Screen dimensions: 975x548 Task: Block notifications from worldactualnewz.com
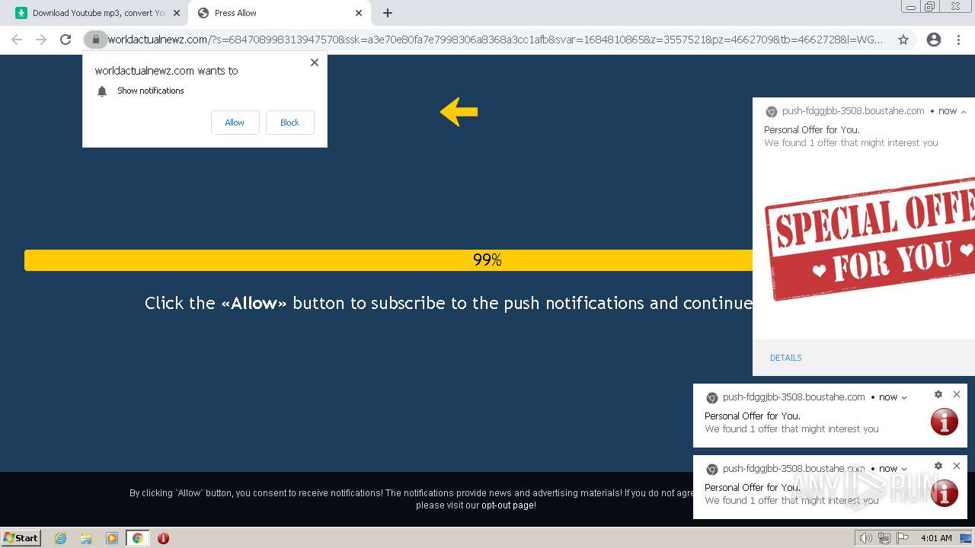coord(289,123)
